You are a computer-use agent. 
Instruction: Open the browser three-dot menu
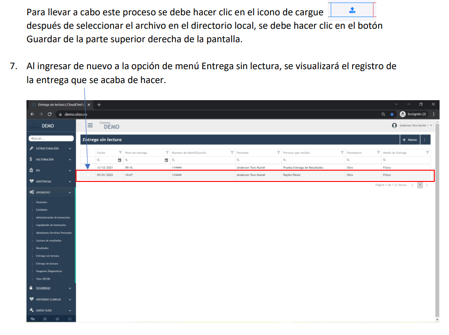434,114
